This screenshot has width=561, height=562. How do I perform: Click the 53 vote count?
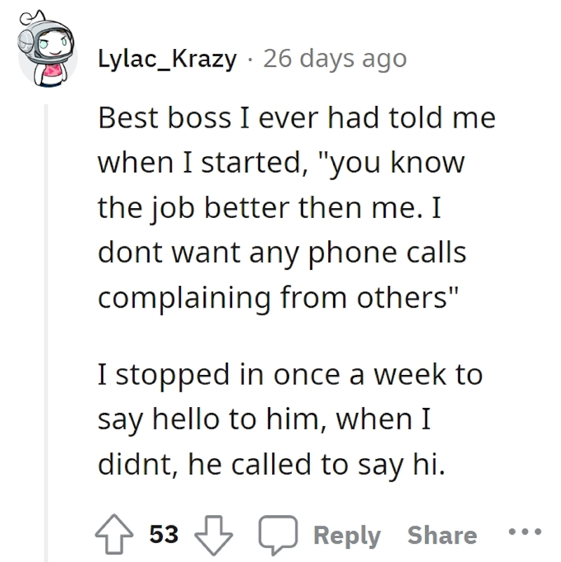163,534
